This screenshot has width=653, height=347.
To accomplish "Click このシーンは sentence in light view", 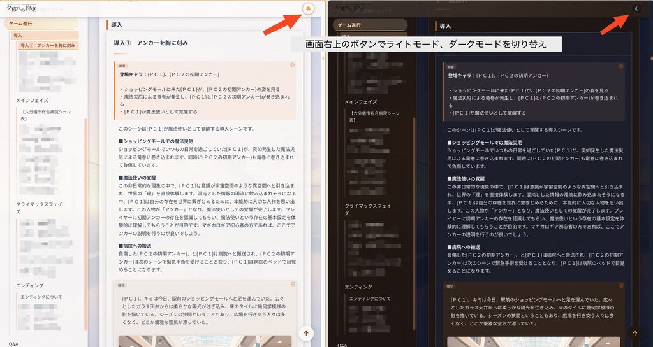I will click(186, 129).
